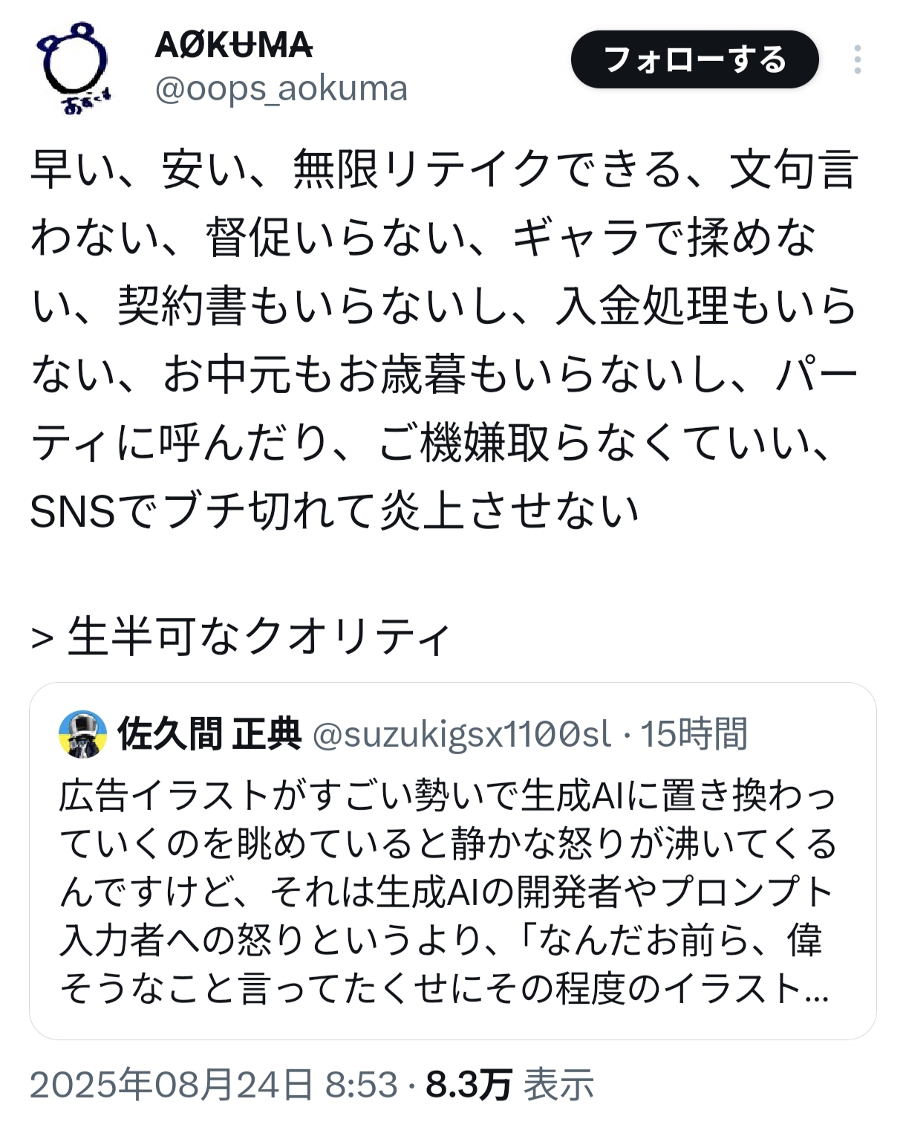This screenshot has width=906, height=1122.
Task: Open the @suzukigsx1100sl handle
Action: tap(462, 734)
